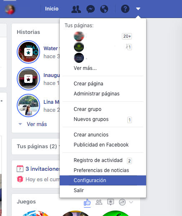
Task: Click the badge 1 beside Nuevos grupos
Action: point(129,120)
